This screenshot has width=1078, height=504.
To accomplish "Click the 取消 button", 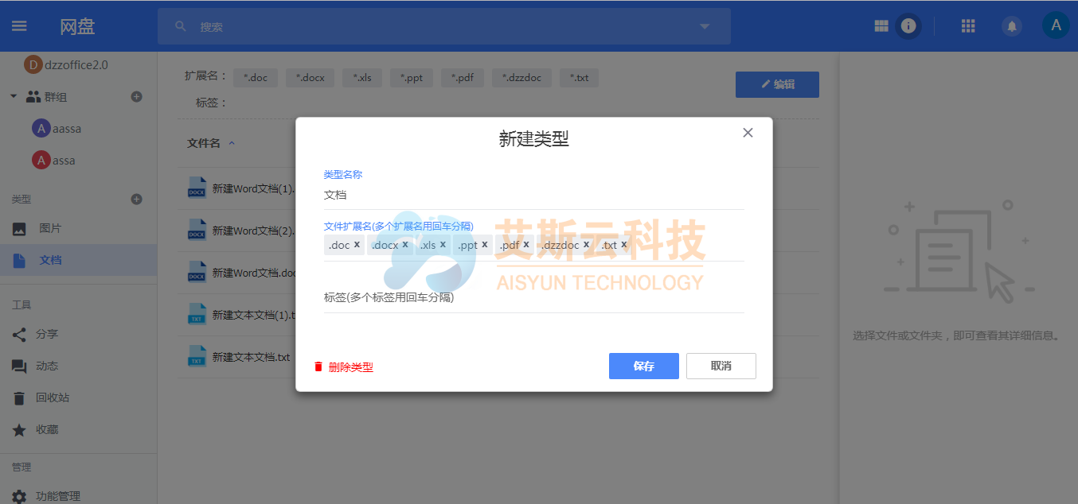I will pos(721,366).
